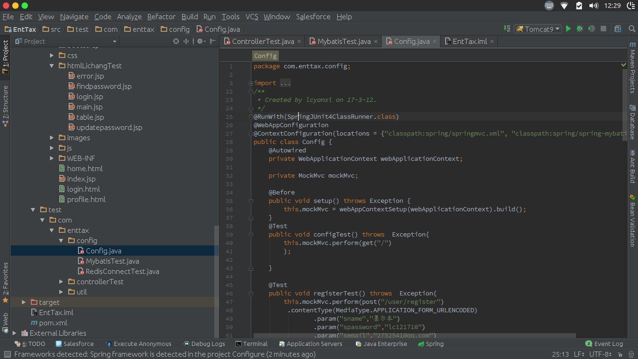Click the Make Project build icon
This screenshot has height=359, width=638.
coord(507,29)
